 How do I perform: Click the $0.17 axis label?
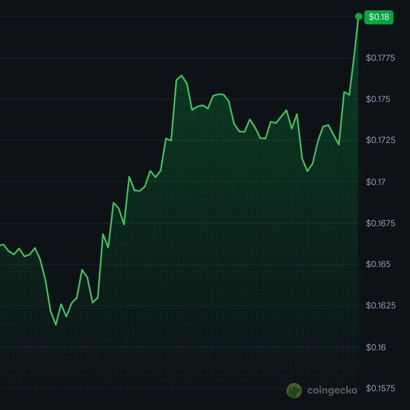(376, 181)
